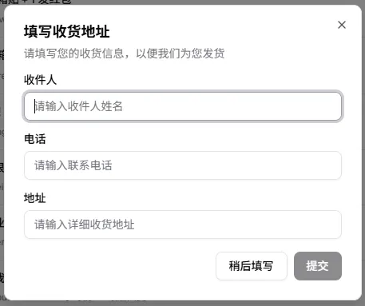365x306 pixels.
Task: Focus the 收件人 name input field
Action: (x=183, y=106)
